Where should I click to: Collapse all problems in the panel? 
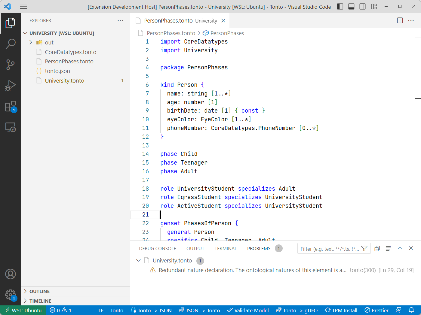tap(377, 248)
